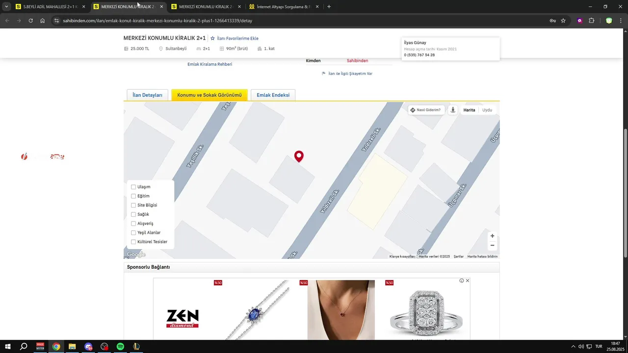View site information icon in address bar
628x353 pixels.
56,21
